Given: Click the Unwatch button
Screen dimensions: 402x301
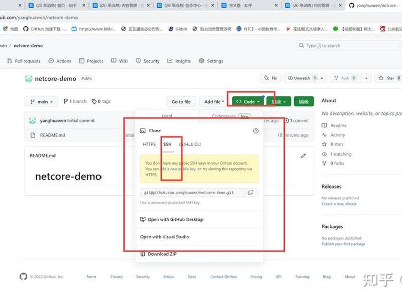Looking at the screenshot, I should point(301,78).
